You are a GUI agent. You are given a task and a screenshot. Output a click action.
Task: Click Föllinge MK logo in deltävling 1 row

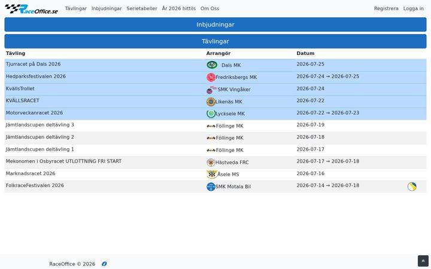(211, 150)
